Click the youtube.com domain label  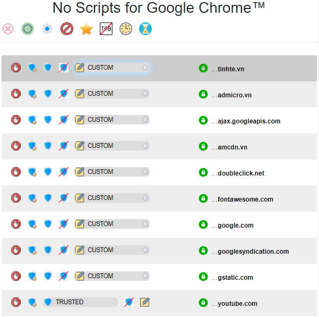pyautogui.click(x=237, y=304)
